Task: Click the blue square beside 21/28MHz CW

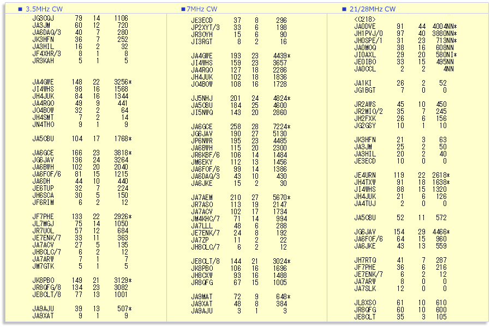Action: click(x=344, y=9)
